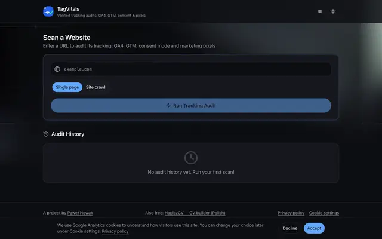Open the footer Privacy policy link
Image resolution: width=382 pixels, height=239 pixels.
point(291,213)
